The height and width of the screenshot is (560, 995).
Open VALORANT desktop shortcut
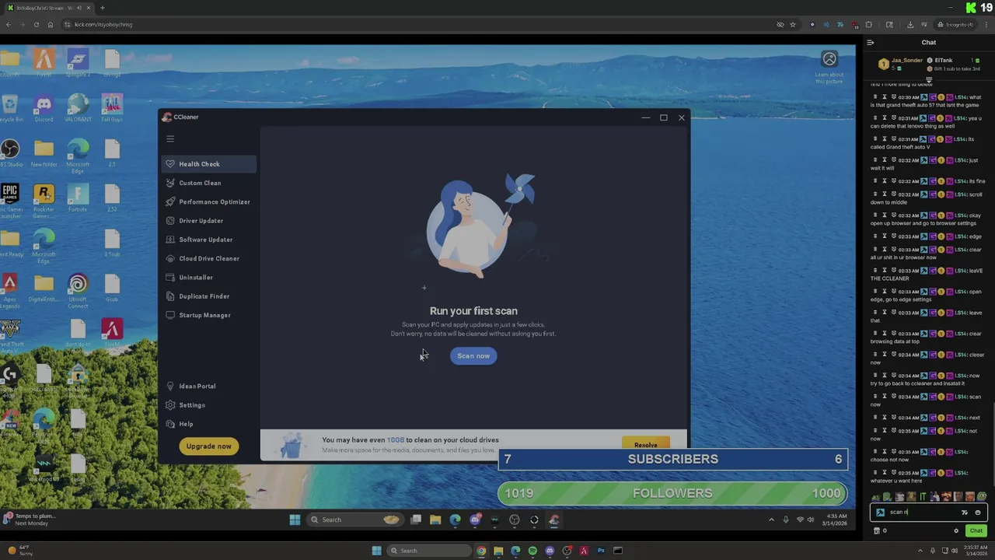pyautogui.click(x=78, y=107)
